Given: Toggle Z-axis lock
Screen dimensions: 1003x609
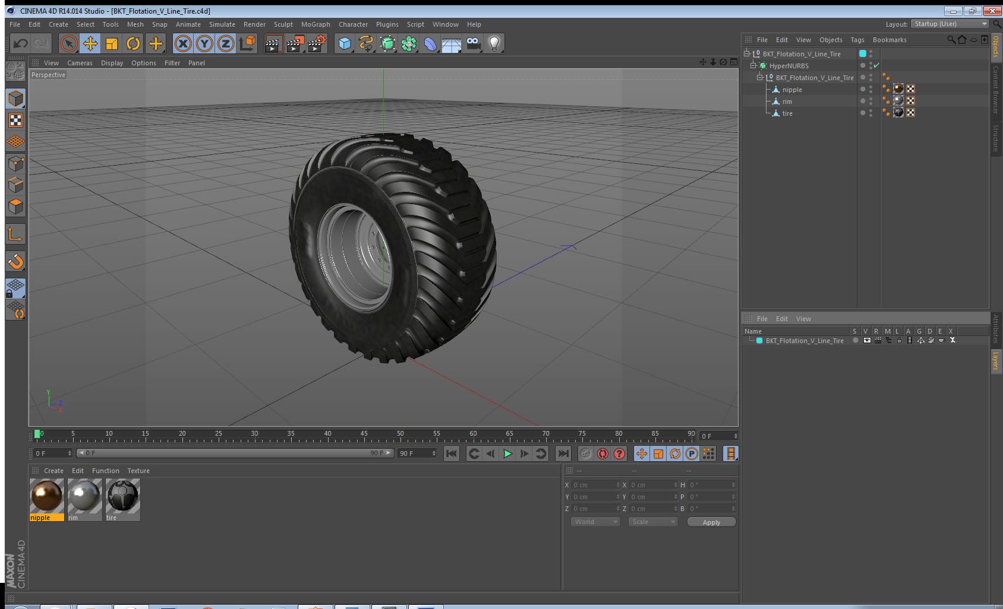Looking at the screenshot, I should click(x=226, y=43).
